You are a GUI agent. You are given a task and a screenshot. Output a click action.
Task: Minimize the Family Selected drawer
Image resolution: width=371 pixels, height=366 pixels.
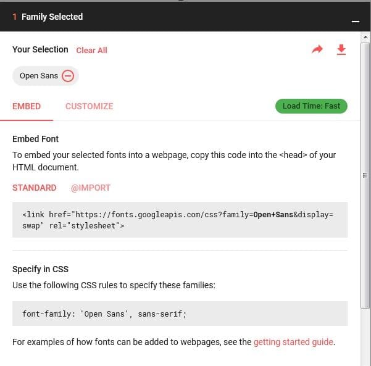click(356, 22)
